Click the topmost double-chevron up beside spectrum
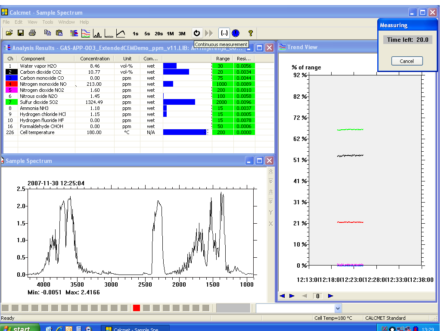441x331 pixels. tap(271, 172)
